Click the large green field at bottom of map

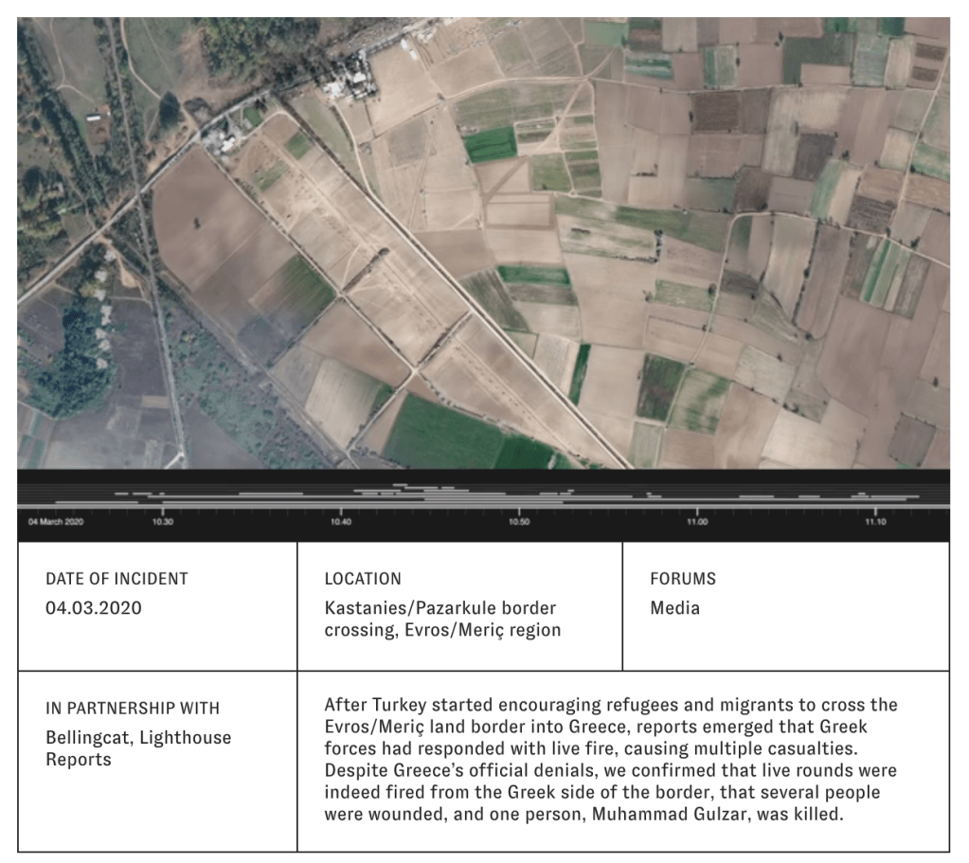click(x=445, y=436)
